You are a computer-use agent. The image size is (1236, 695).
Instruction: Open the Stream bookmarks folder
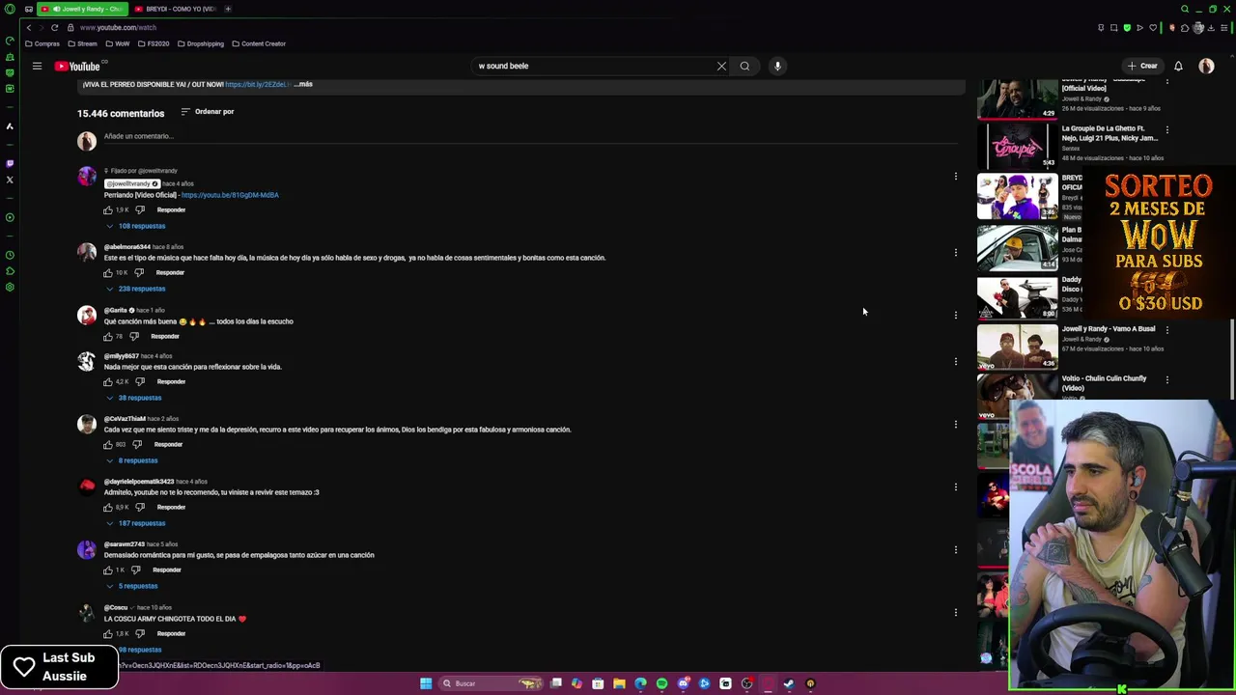pos(82,43)
